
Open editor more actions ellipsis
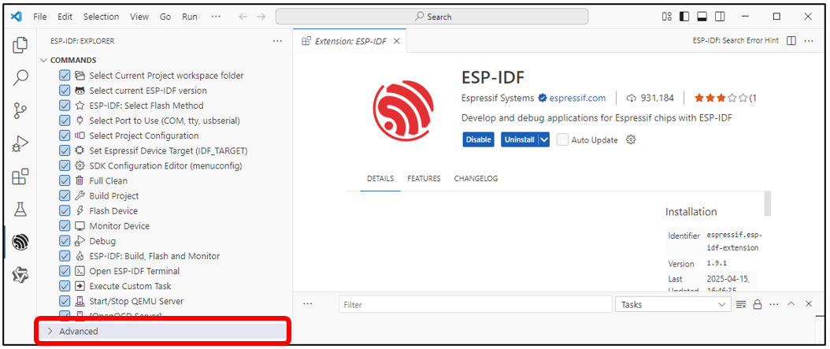click(808, 41)
